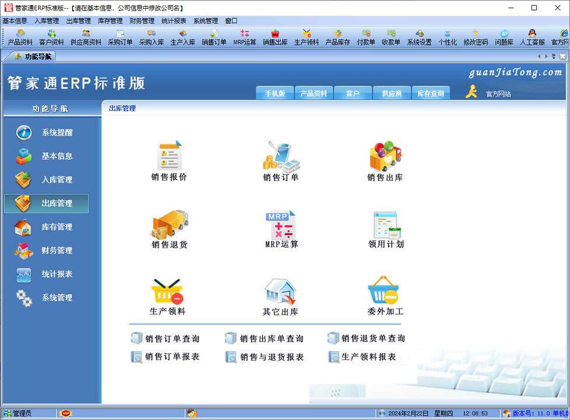This screenshot has width=570, height=420.
Task: Select 库存管理 in the navigation sidebar
Action: (x=57, y=227)
